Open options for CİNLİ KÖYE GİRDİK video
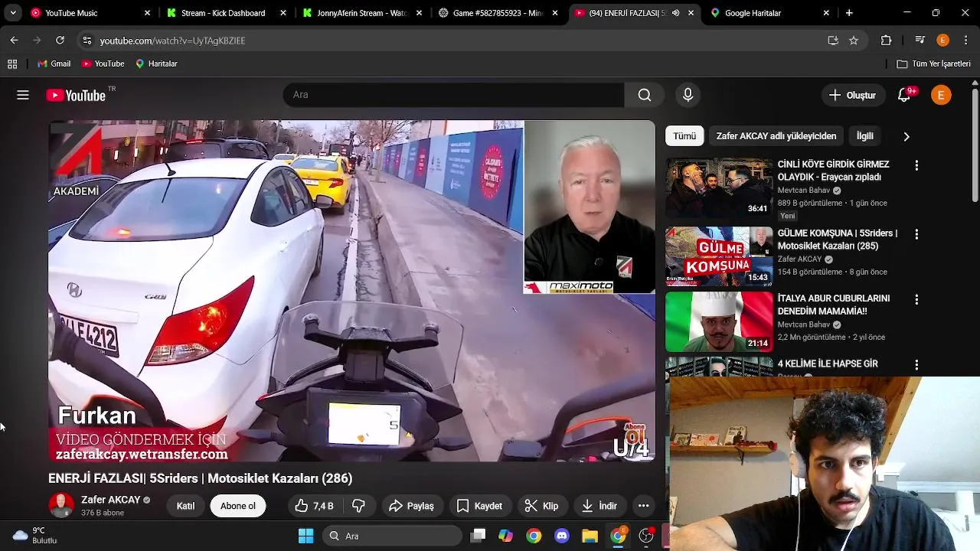Image resolution: width=980 pixels, height=551 pixels. tap(916, 165)
